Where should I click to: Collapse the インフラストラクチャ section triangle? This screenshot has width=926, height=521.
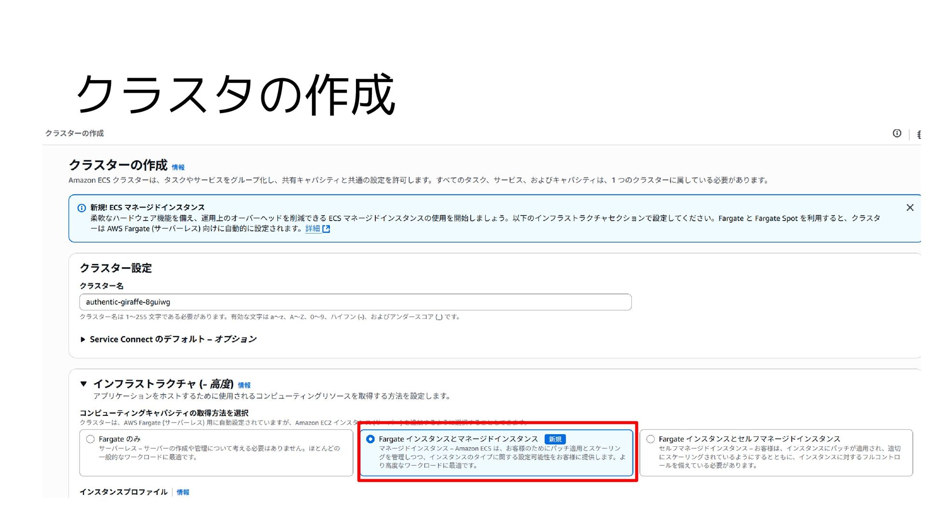pyautogui.click(x=83, y=384)
